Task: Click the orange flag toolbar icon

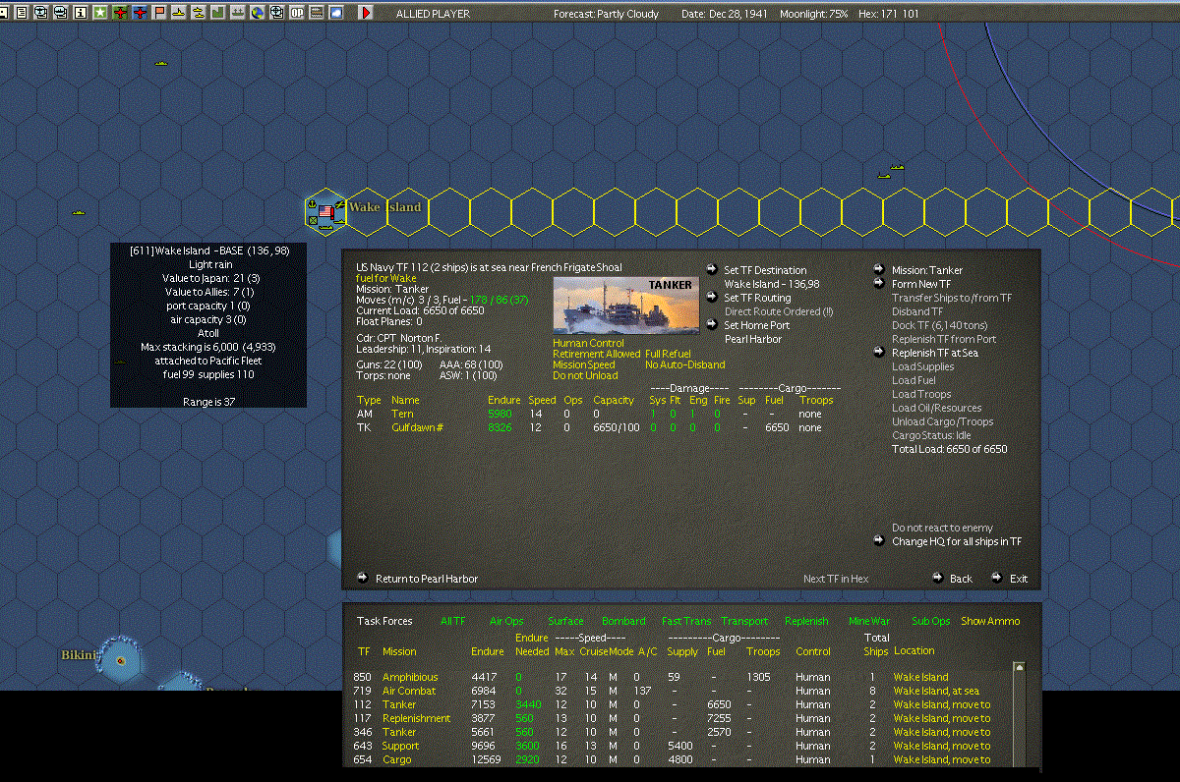Action: coord(159,13)
